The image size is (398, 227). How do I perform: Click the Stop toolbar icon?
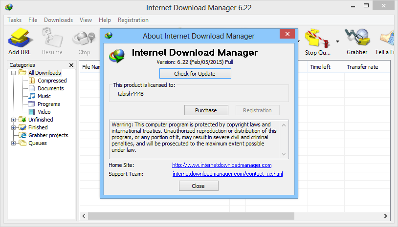pos(84,41)
